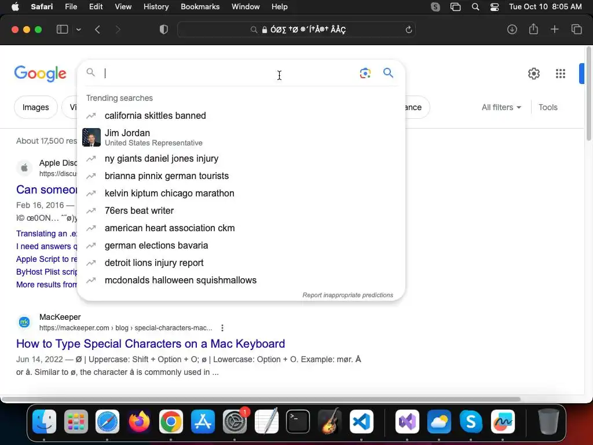Select suggestion detroit lions injury report
The width and height of the screenshot is (593, 445).
coord(241,263)
